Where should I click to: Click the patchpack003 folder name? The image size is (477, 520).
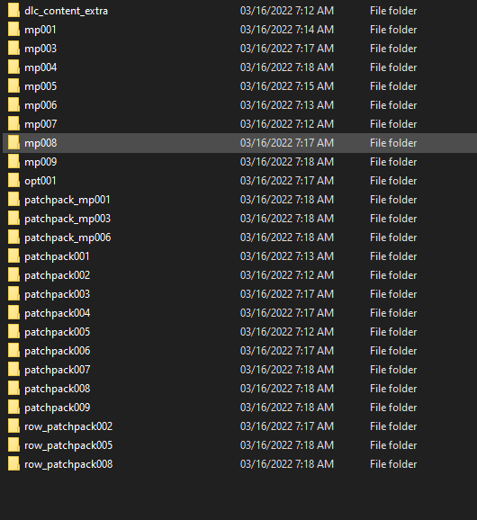pyautogui.click(x=57, y=294)
